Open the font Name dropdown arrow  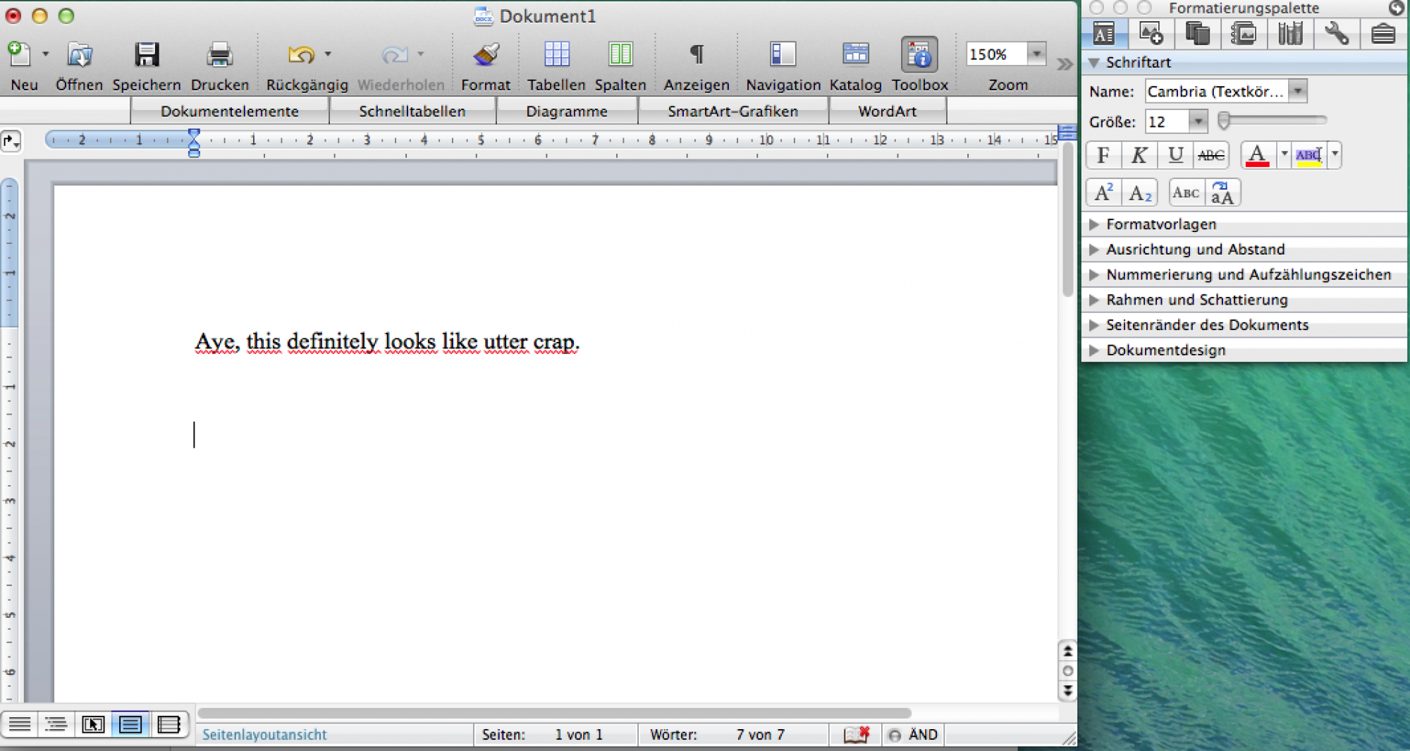(1297, 91)
